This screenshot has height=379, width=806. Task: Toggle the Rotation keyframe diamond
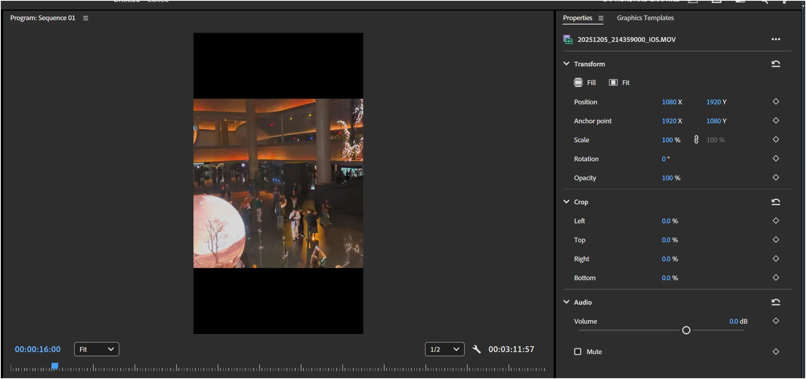pos(776,158)
